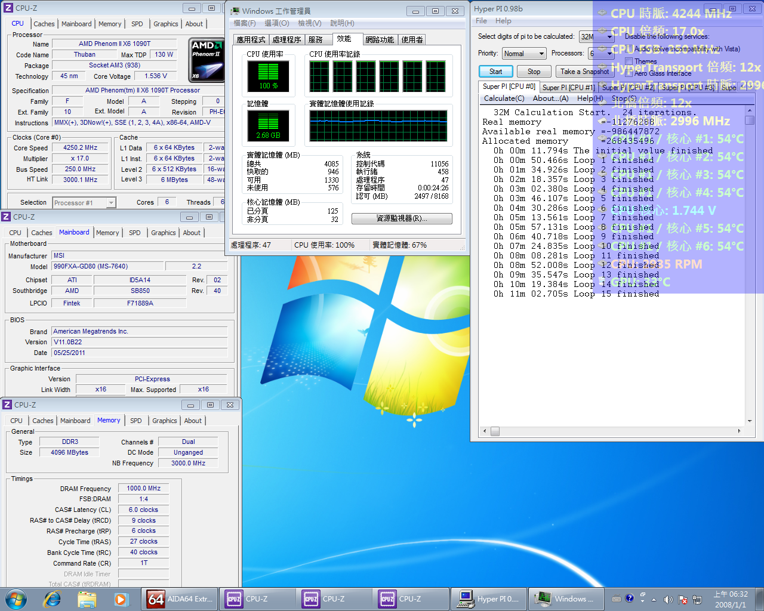Open the SPD tab in CPU-Z Mainboard window
This screenshot has height=611, width=764.
(135, 233)
